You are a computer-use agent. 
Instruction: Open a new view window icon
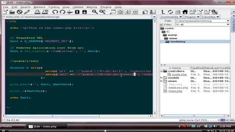tap(113, 12)
